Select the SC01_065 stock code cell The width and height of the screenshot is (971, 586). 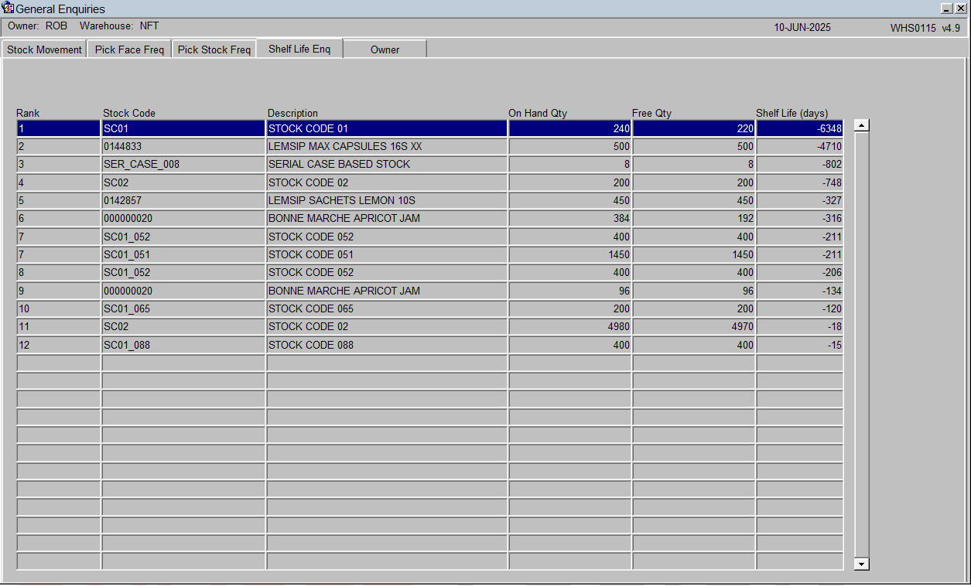[x=183, y=308]
